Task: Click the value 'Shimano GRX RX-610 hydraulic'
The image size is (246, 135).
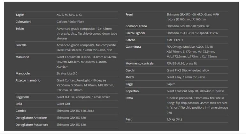Action: pyautogui.click(x=188, y=26)
